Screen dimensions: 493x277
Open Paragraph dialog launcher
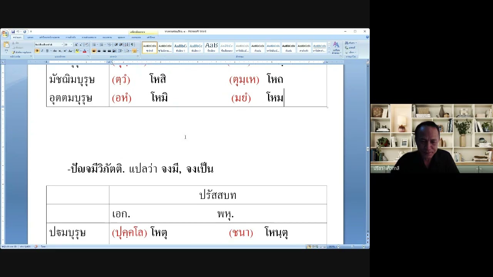pos(138,57)
